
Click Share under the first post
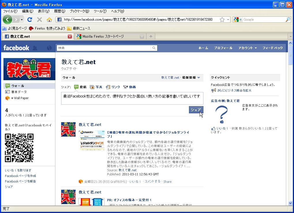[167, 182]
